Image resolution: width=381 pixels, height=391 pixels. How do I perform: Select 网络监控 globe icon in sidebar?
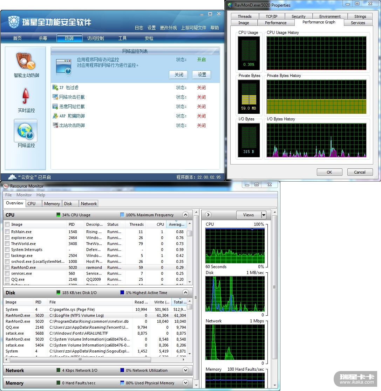(x=26, y=131)
